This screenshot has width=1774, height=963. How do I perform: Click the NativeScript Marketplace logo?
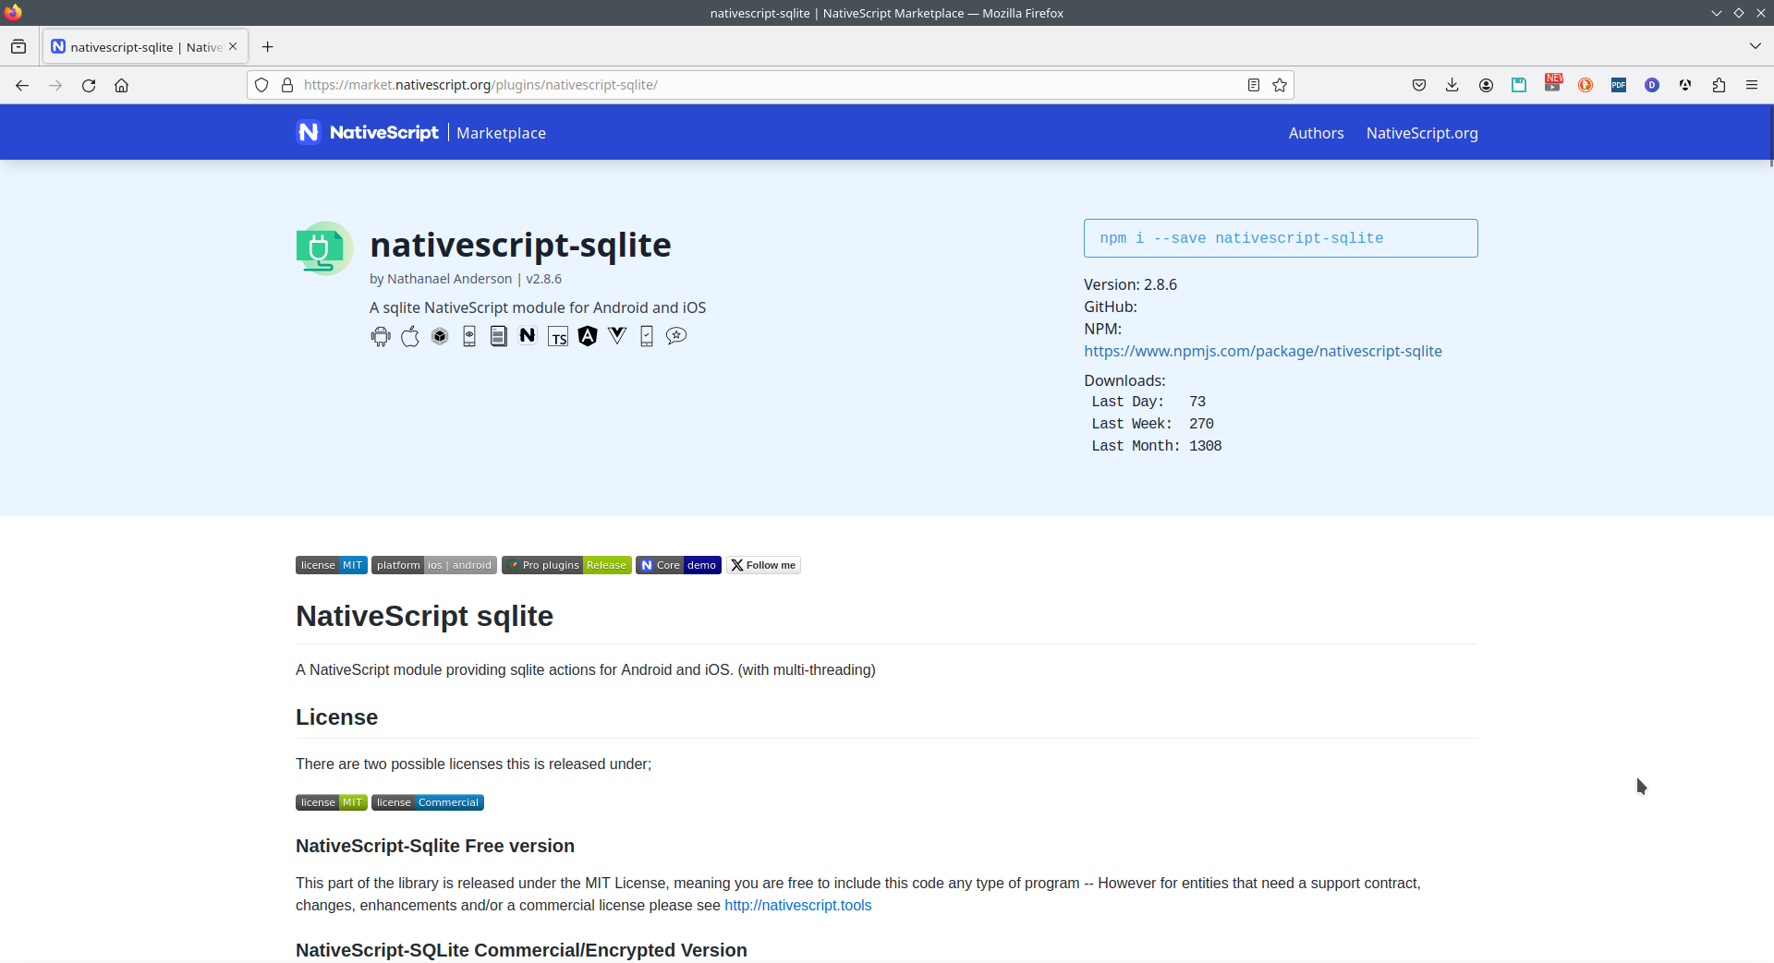click(x=421, y=133)
